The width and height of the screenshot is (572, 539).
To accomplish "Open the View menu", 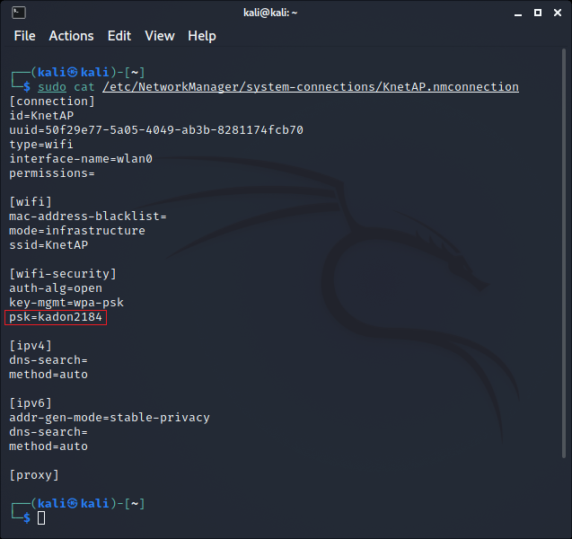I will tap(160, 36).
